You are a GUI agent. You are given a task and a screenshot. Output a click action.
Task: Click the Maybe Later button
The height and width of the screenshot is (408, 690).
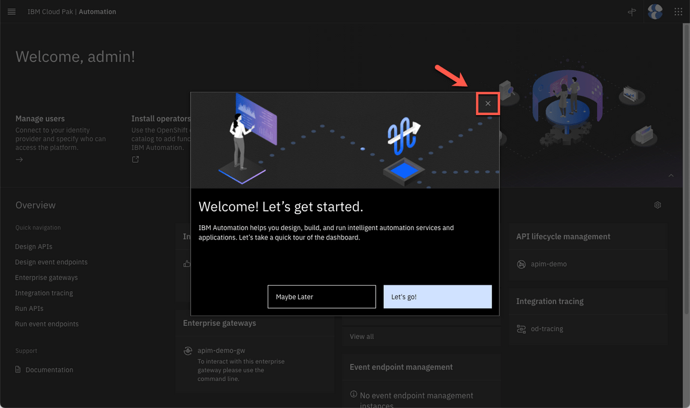[322, 297]
